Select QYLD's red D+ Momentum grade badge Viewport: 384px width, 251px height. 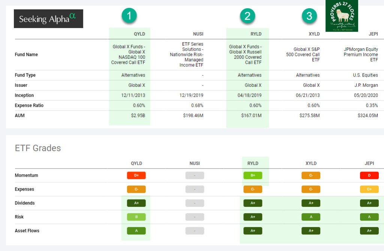(136, 175)
